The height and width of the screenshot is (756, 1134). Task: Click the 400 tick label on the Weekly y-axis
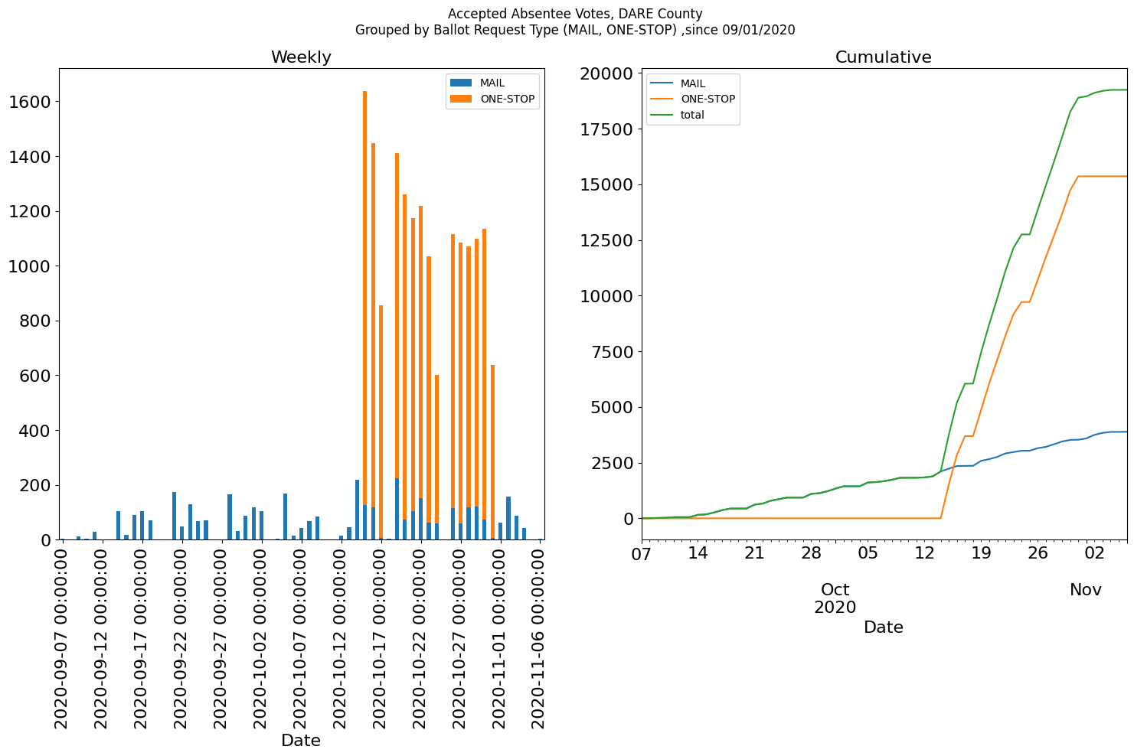click(34, 431)
